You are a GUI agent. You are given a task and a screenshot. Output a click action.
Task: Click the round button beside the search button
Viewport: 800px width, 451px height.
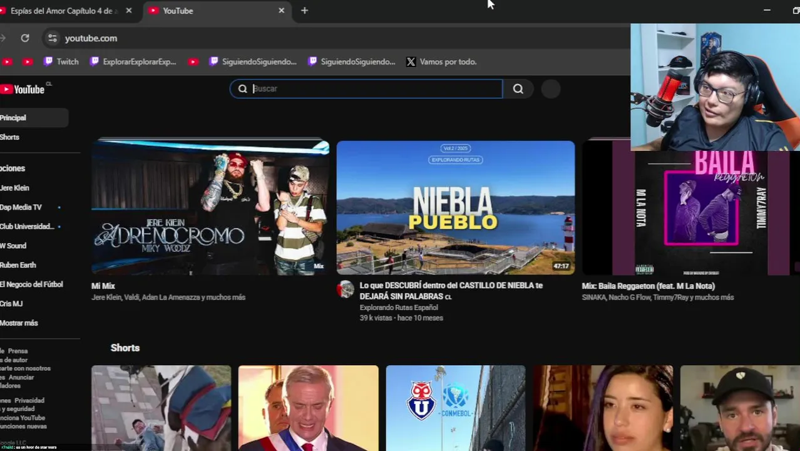(x=550, y=89)
